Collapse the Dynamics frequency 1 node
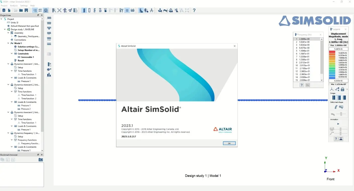The width and height of the screenshot is (354, 191). [x=8, y=133]
